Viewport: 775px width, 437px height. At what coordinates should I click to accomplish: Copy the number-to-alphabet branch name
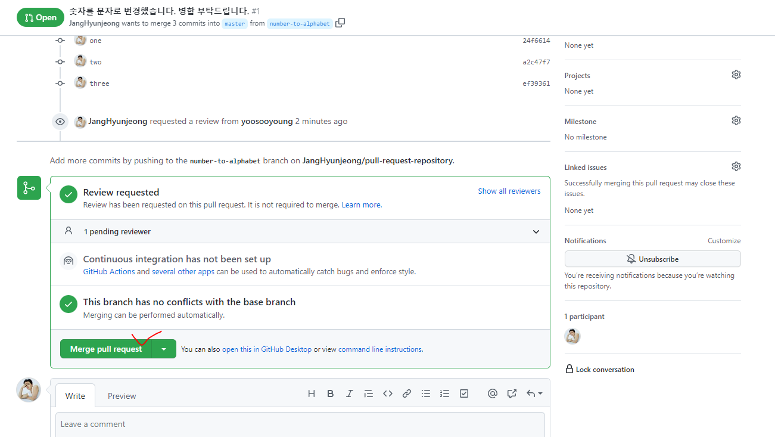tap(340, 23)
